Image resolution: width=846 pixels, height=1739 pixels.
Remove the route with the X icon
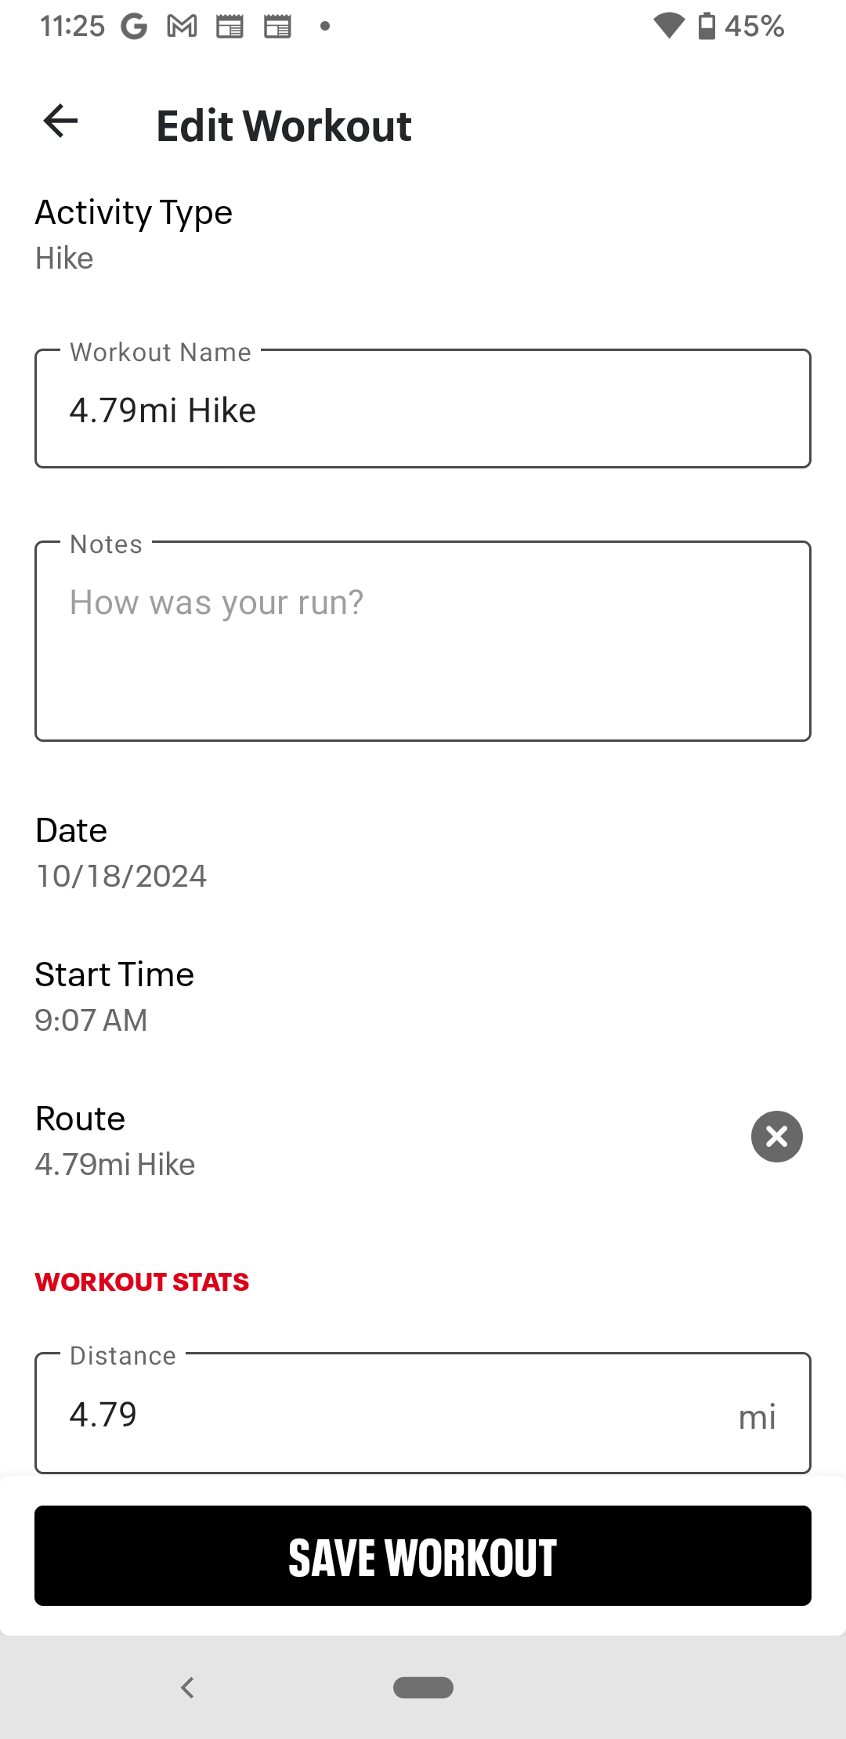[776, 1136]
